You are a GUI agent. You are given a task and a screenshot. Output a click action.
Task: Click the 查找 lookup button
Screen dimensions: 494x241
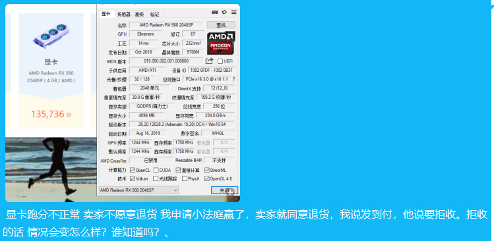tap(221, 25)
